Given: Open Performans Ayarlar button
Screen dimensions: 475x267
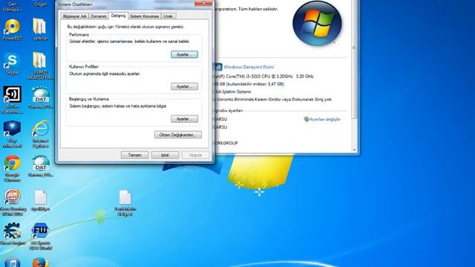Looking at the screenshot, I should pyautogui.click(x=184, y=54).
